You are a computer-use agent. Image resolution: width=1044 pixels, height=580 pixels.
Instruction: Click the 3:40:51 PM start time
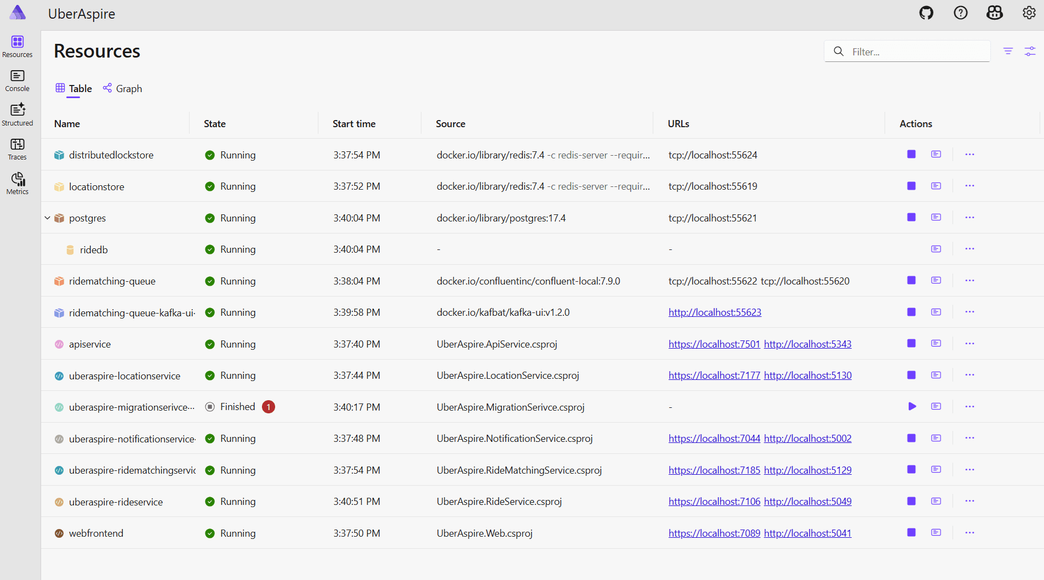tap(357, 502)
